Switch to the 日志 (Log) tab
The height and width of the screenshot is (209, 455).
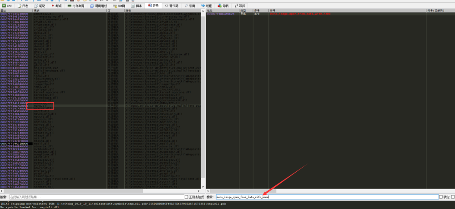click(24, 6)
